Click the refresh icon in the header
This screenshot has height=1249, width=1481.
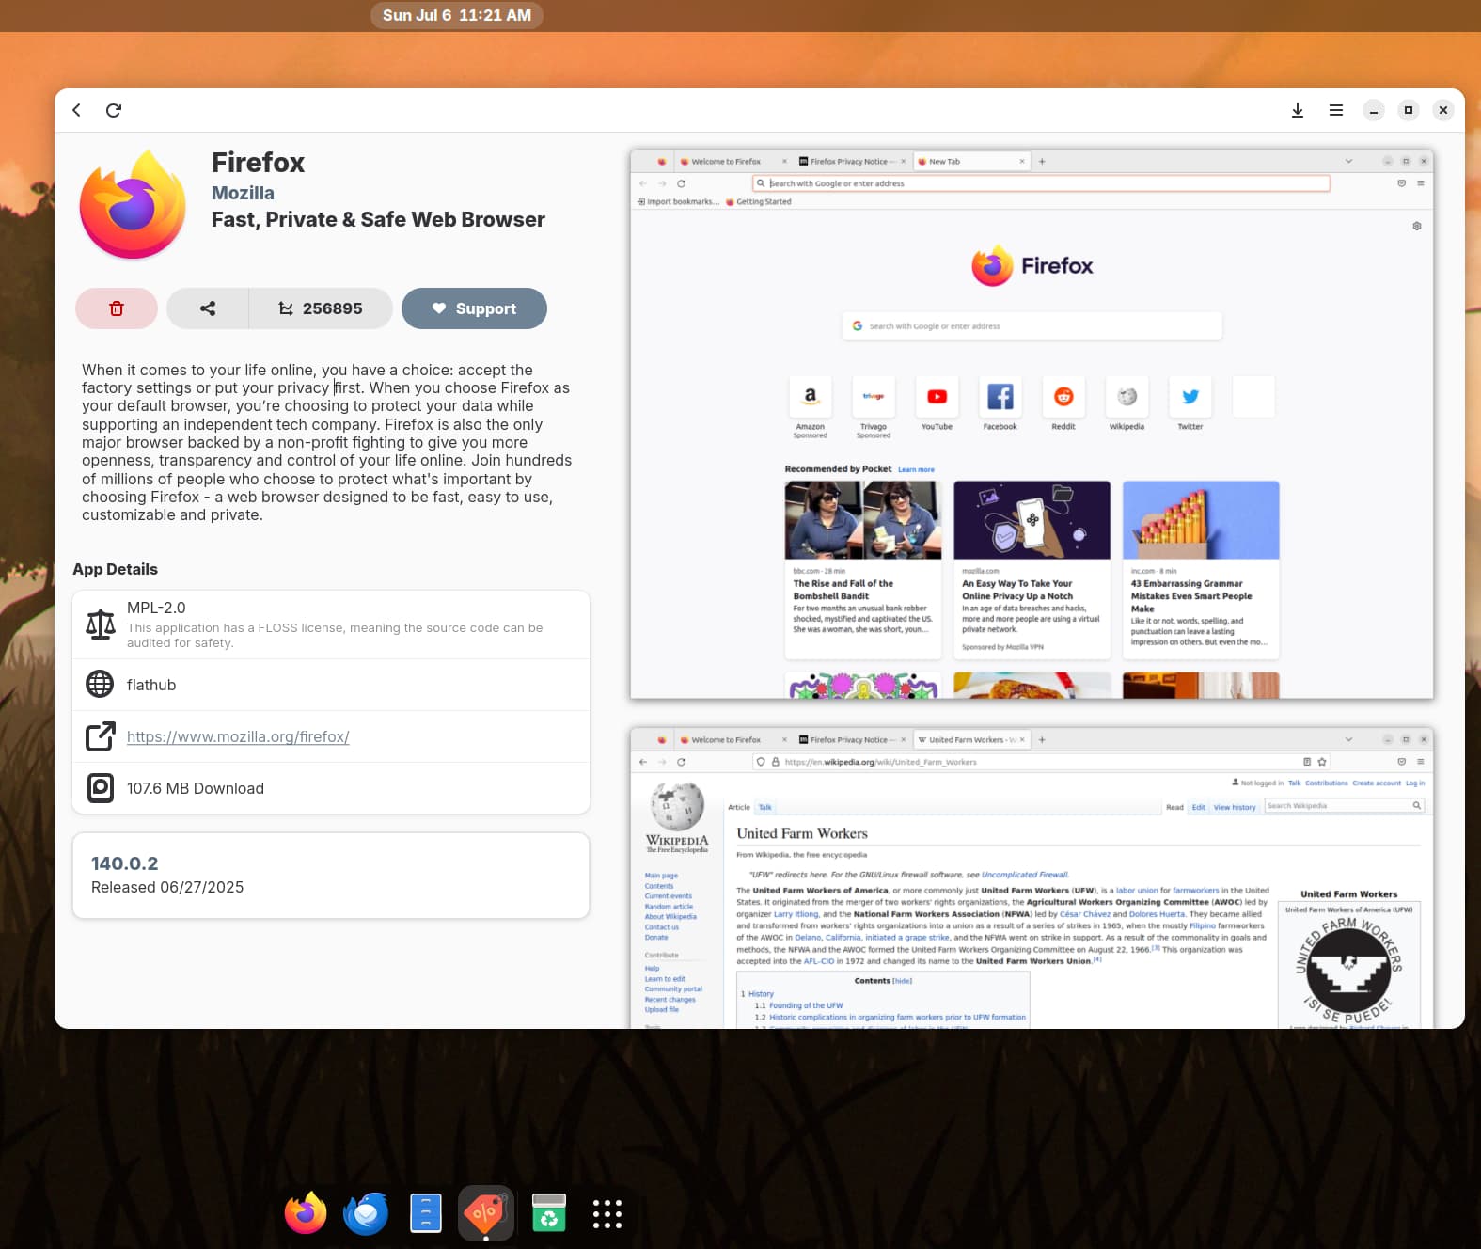114,110
